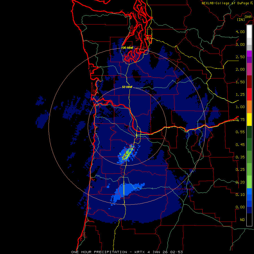Click the 0.45 legend value
Image resolution: width=254 pixels, height=254 pixels.
click(x=240, y=145)
